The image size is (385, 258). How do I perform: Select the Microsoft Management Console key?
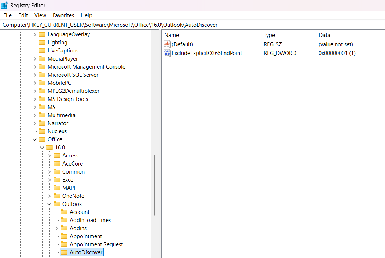coord(87,66)
